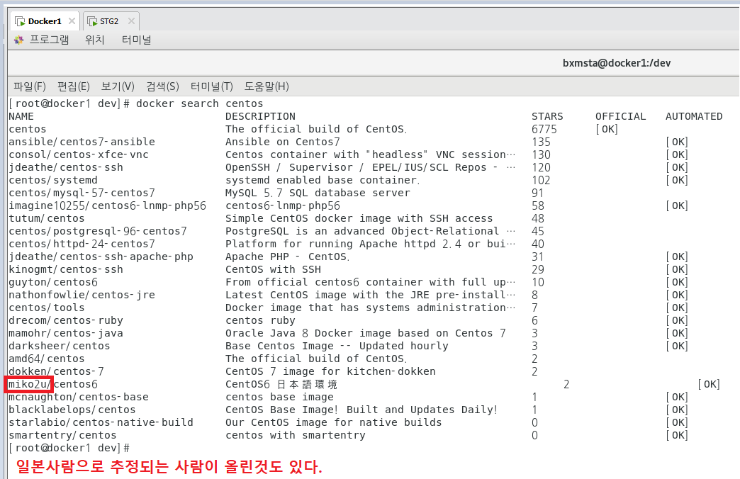The image size is (740, 479).
Task: Select blacklabelops/centos image name
Action: tap(72, 410)
